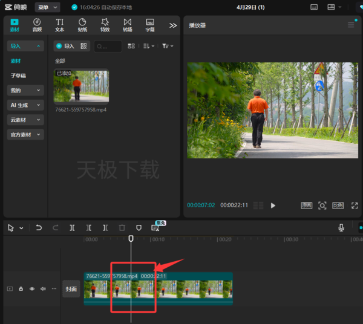Click the timeline playhead handle
The image size is (363, 324).
[131, 238]
